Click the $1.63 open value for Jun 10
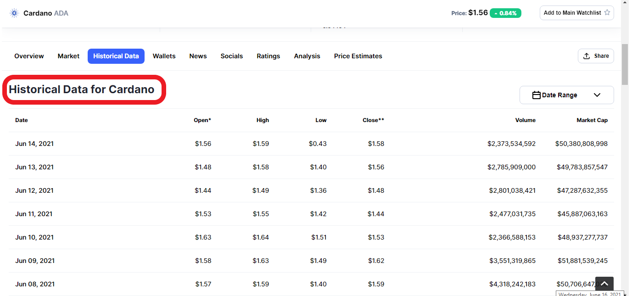Viewport: 632px width, 296px height. click(x=203, y=237)
